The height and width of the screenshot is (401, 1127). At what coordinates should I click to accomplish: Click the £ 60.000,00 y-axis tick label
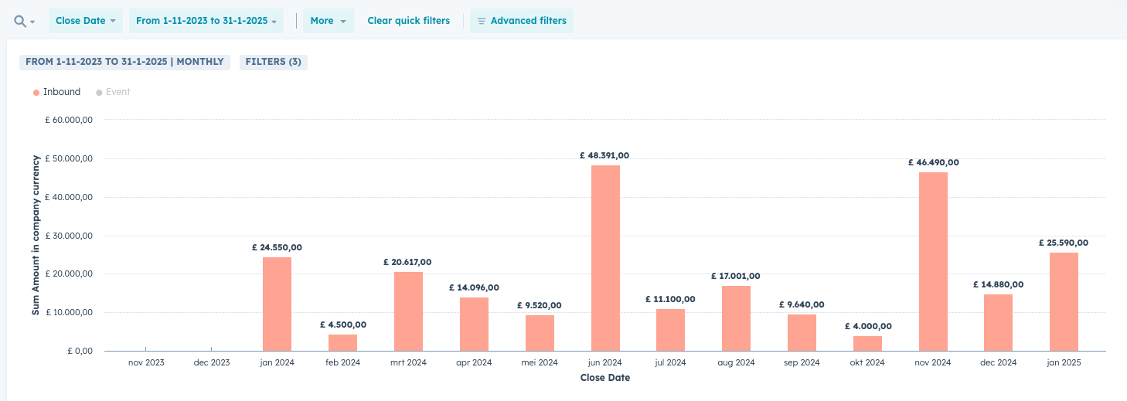click(70, 120)
